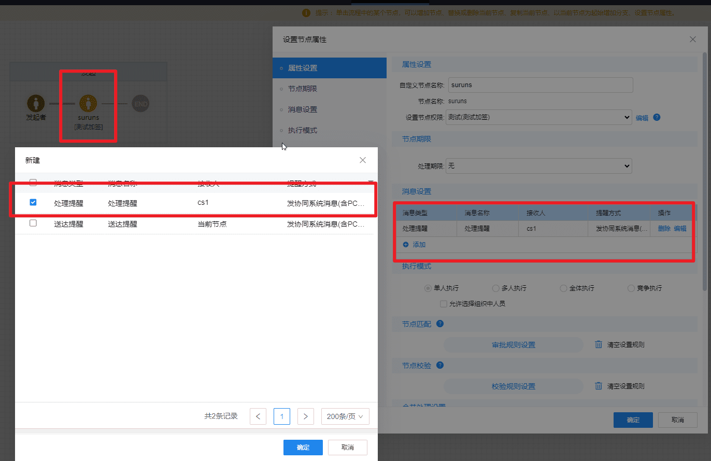Click 确定 button in 新建 dialog
The height and width of the screenshot is (461, 711).
coord(303,448)
